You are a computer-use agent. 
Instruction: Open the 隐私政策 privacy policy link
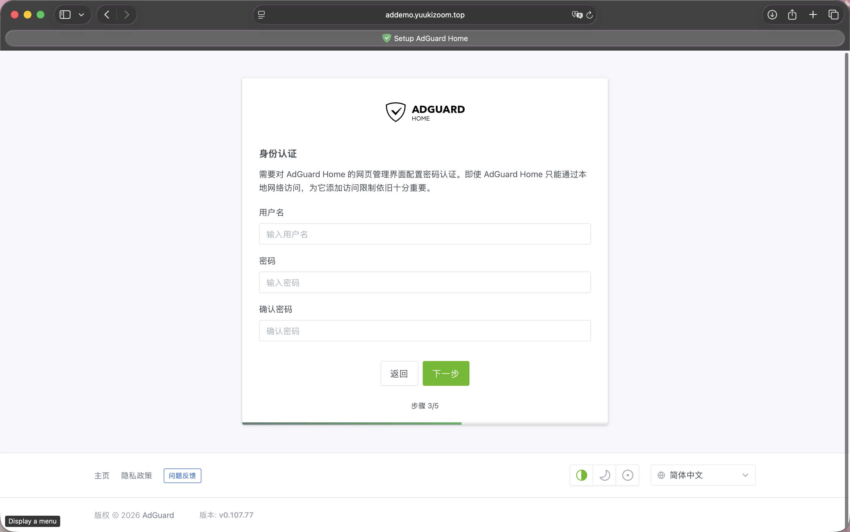pyautogui.click(x=137, y=476)
